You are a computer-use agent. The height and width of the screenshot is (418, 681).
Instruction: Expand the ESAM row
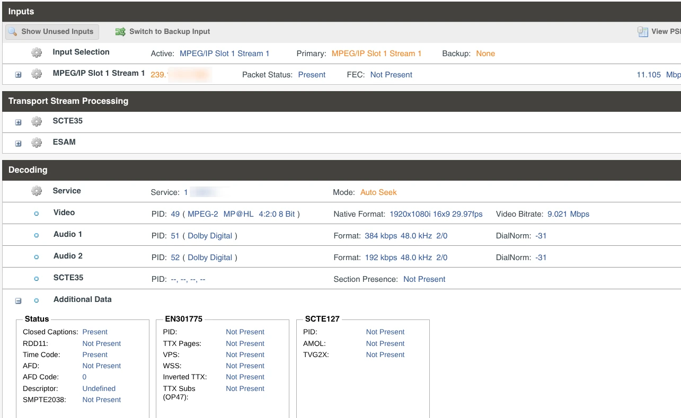point(18,144)
